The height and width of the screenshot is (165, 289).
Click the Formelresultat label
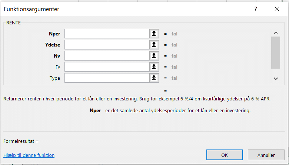pos(21,141)
